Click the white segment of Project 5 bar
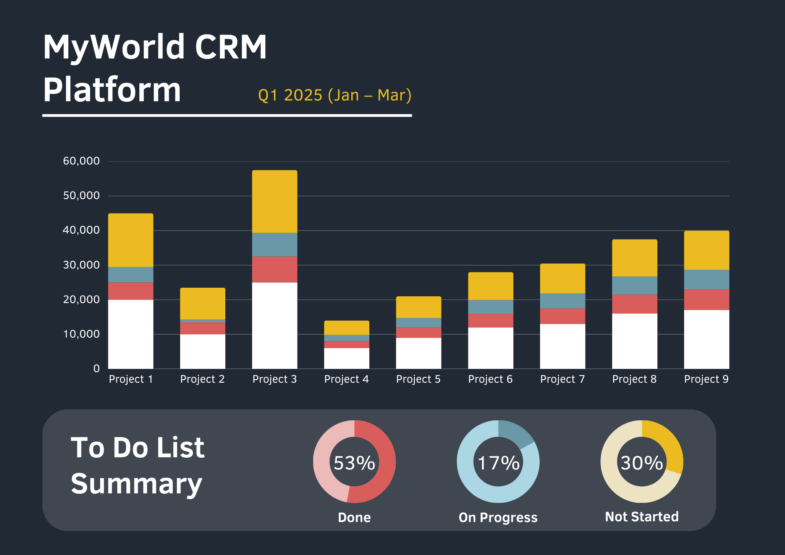The height and width of the screenshot is (555, 785). [418, 353]
